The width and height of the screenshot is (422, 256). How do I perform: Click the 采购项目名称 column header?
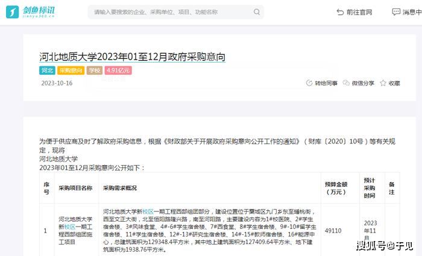75,188
